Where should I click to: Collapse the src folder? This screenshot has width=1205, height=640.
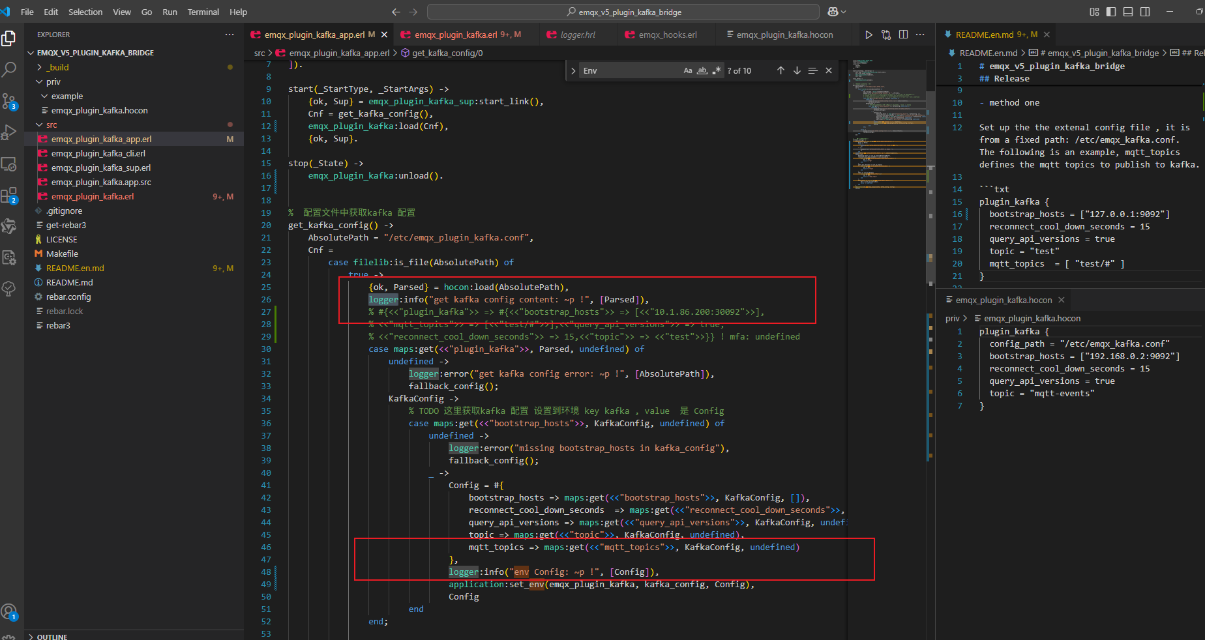pyautogui.click(x=52, y=124)
